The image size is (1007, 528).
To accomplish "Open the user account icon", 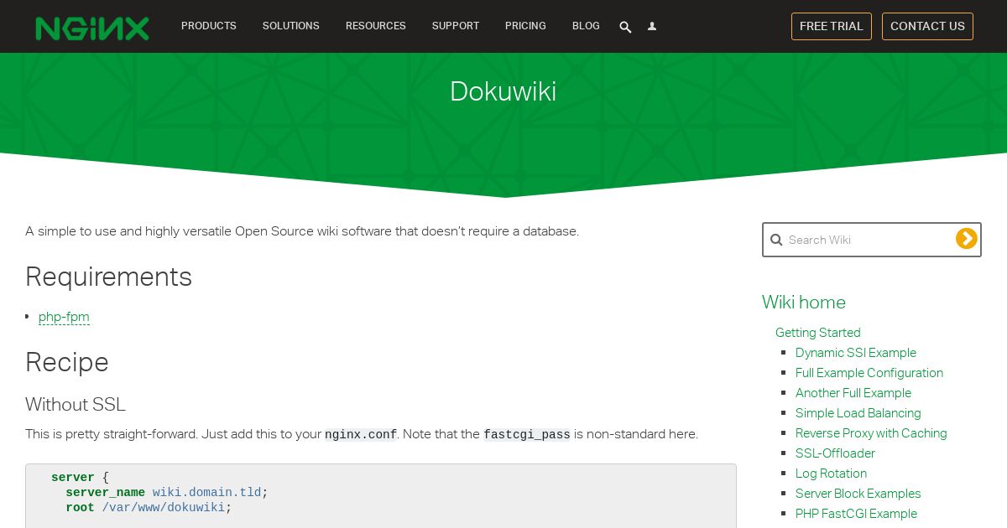I will coord(652,27).
